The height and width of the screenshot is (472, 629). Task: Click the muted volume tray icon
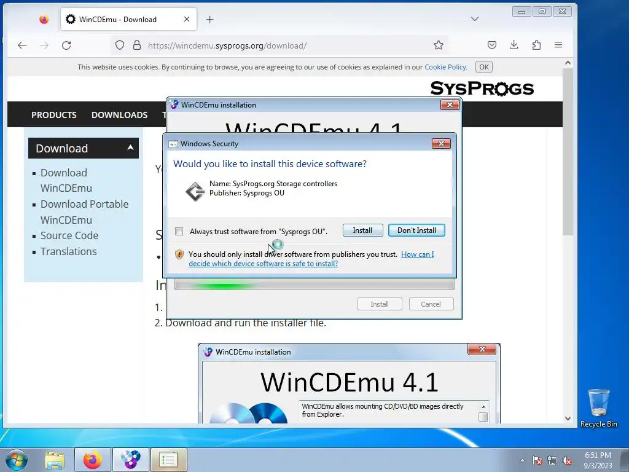pyautogui.click(x=567, y=460)
